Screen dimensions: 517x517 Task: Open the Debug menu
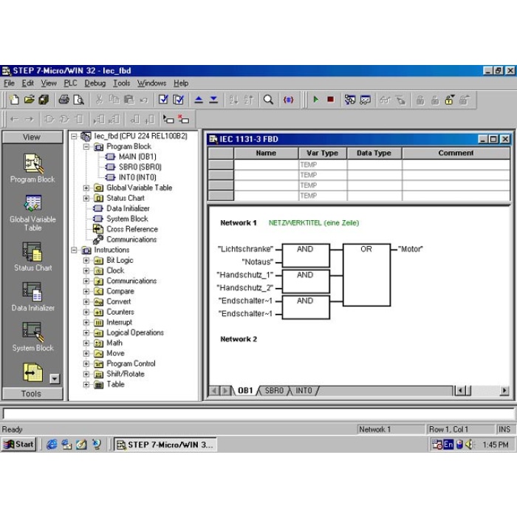click(x=95, y=83)
